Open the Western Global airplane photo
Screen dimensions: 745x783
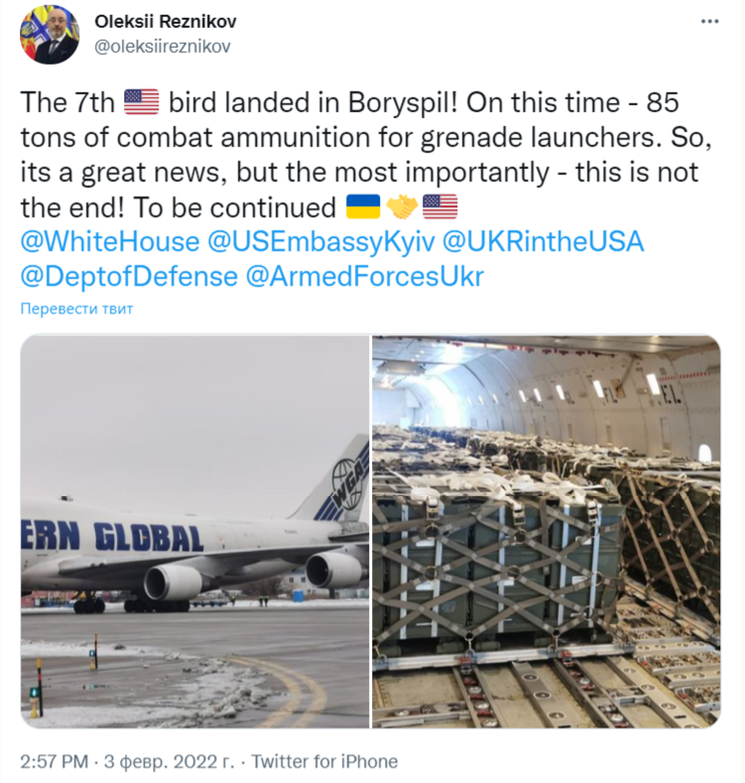click(194, 531)
